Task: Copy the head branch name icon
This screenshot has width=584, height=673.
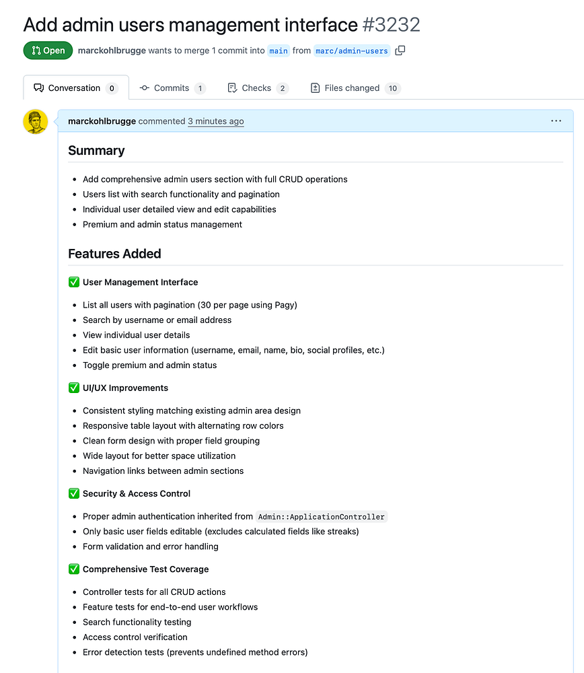Action: click(x=400, y=50)
